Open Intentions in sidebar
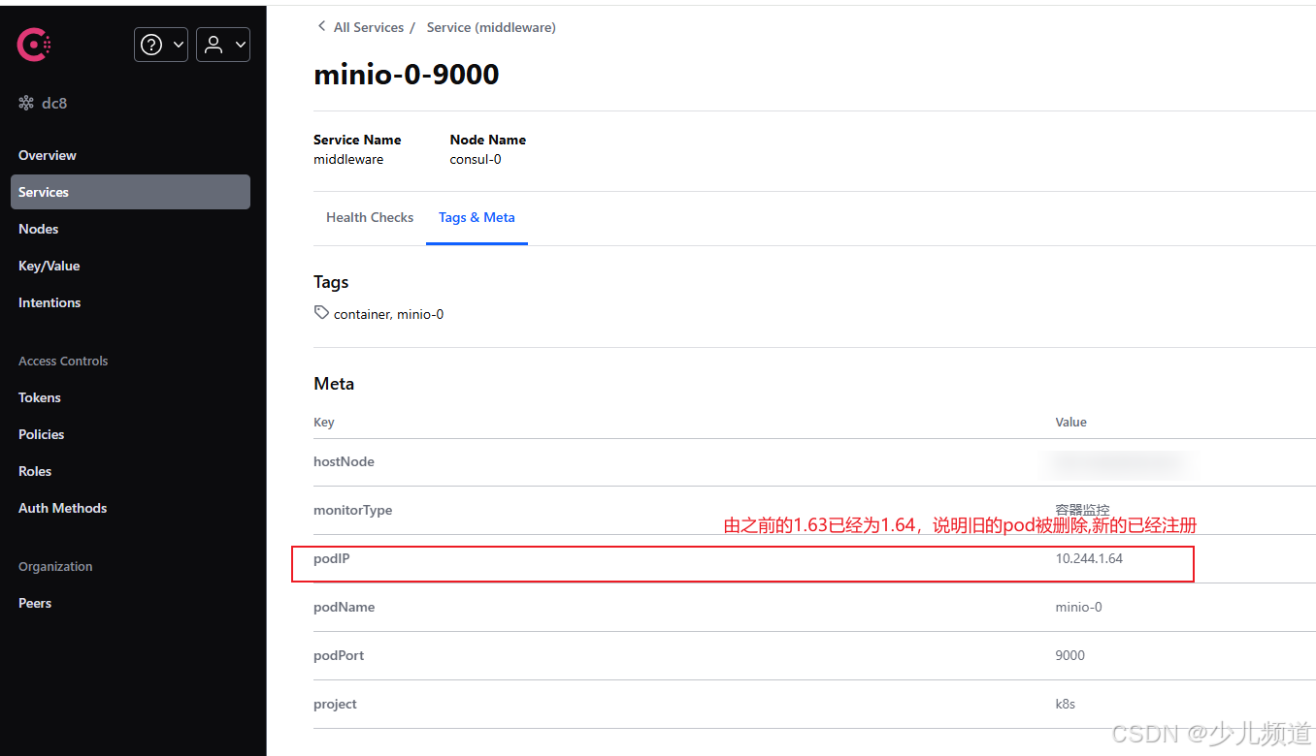The width and height of the screenshot is (1316, 756). (x=49, y=302)
